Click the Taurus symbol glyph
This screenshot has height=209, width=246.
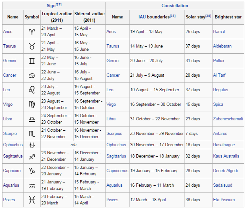coord(32,46)
